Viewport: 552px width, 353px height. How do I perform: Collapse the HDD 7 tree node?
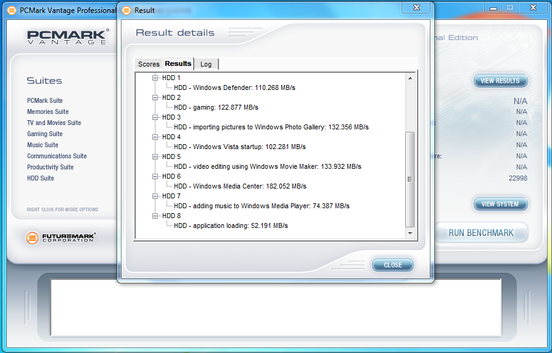pos(155,196)
